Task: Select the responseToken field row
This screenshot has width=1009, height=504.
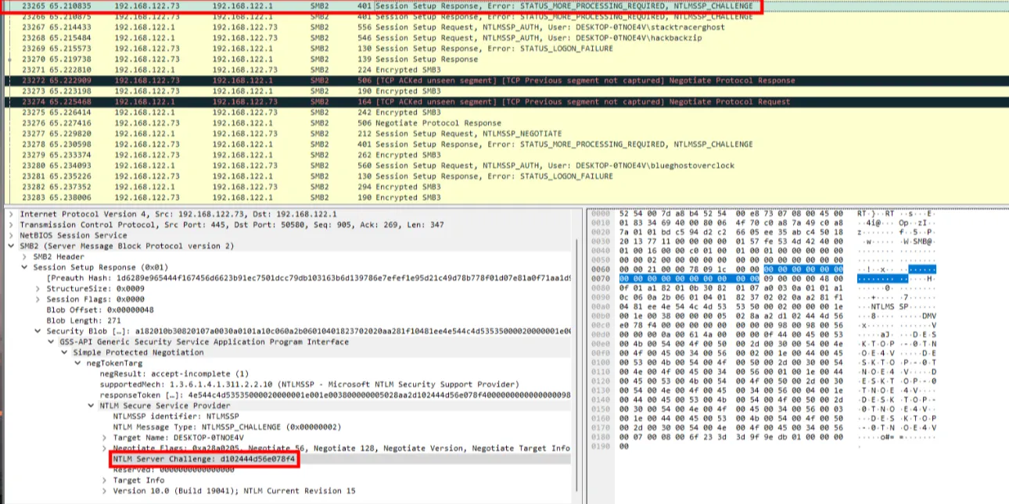Action: (x=288, y=395)
